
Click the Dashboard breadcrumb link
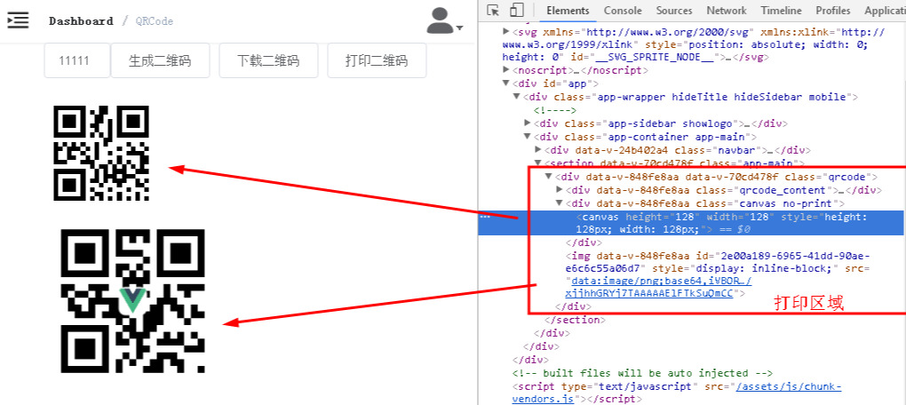click(x=81, y=21)
